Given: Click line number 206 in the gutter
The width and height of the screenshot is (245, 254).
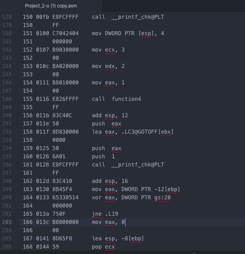Looking at the screenshot, I should click(7, 247).
